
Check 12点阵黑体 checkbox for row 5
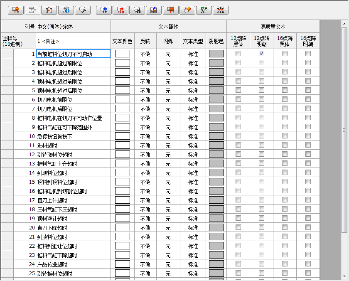tap(238, 90)
